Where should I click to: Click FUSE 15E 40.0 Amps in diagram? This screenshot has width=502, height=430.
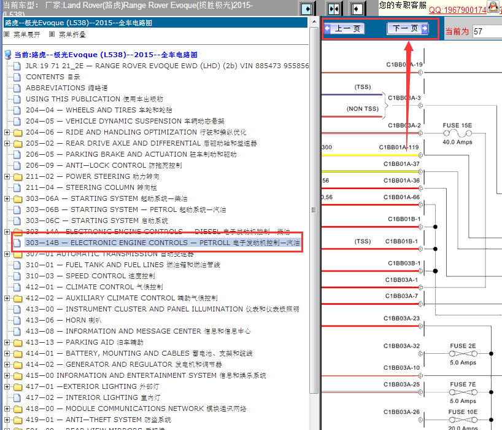tap(457, 133)
